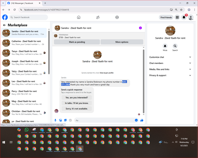198x158 pixels.
Task: Click the Facebook logo icon
Action: pyautogui.click(x=5, y=17)
